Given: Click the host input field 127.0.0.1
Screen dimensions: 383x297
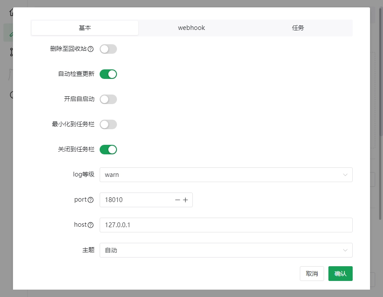Looking at the screenshot, I should click(225, 225).
